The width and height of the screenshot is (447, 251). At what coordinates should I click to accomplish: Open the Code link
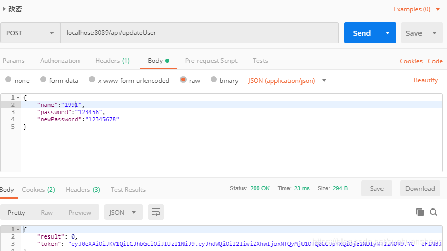[435, 61]
